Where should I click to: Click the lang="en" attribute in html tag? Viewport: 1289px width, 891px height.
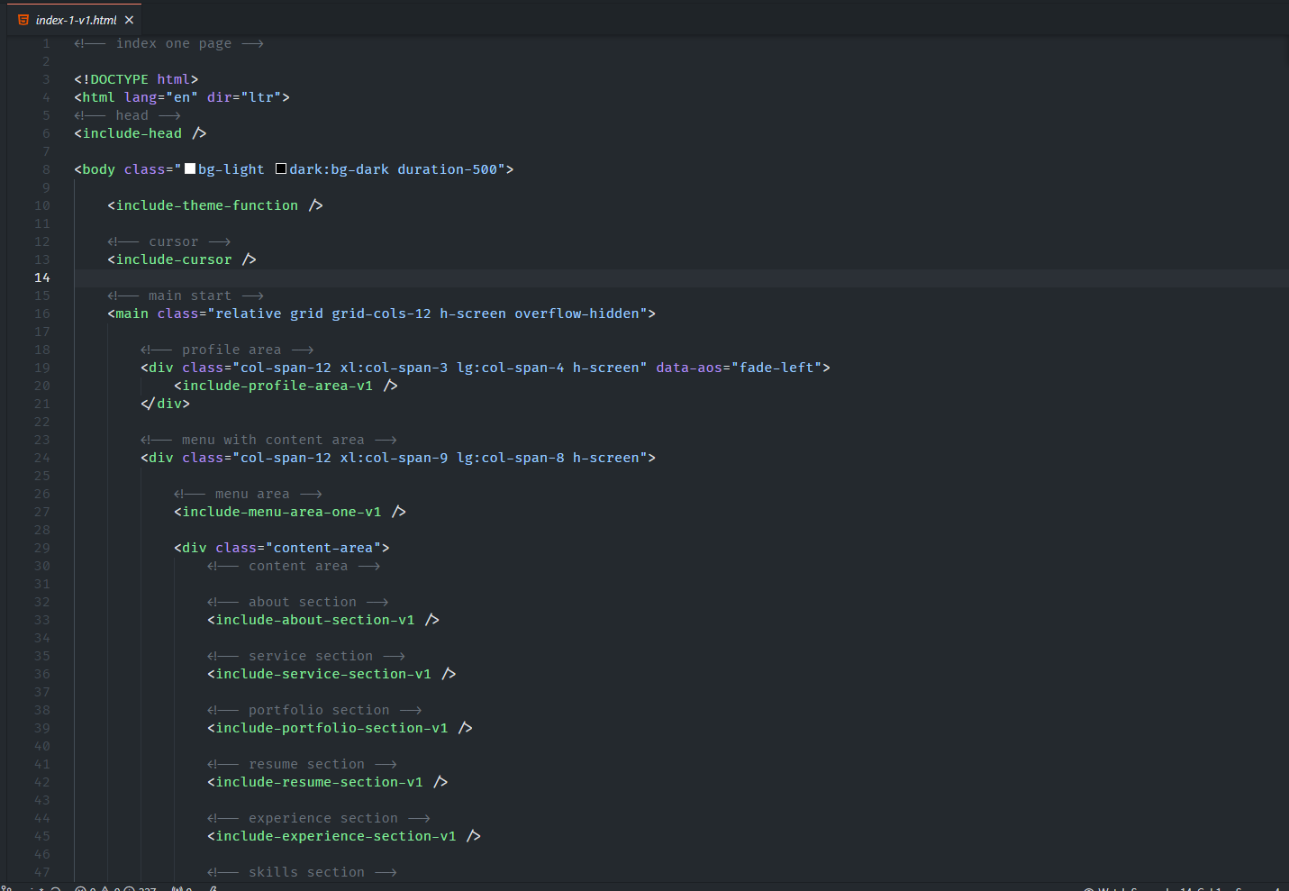(160, 97)
